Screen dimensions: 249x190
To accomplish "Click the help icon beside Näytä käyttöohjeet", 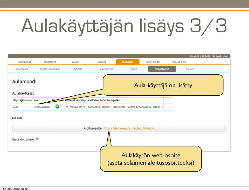I will [x=37, y=139].
